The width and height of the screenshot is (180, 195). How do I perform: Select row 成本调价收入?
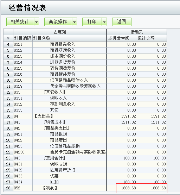tap(85, 56)
